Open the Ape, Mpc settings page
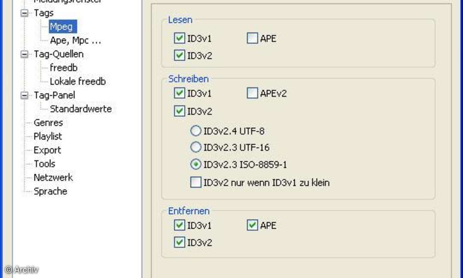The width and height of the screenshot is (463, 278). [76, 41]
